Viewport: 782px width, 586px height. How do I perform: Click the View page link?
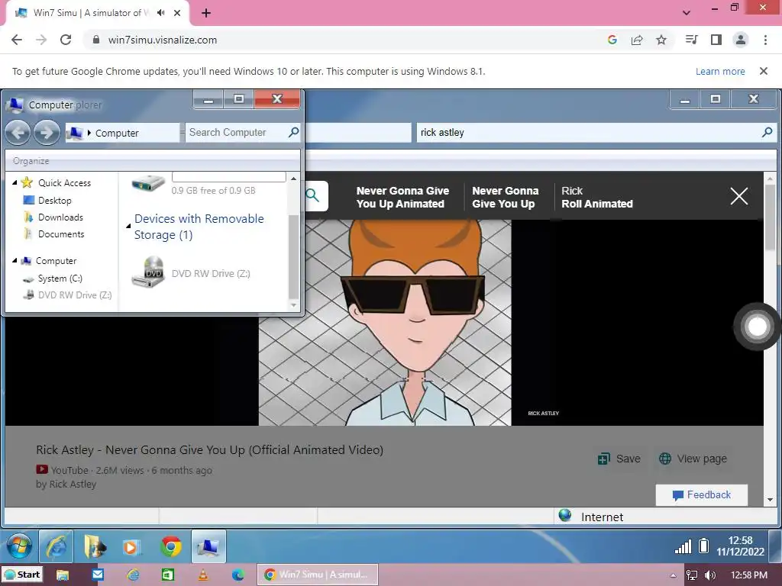[x=693, y=459]
